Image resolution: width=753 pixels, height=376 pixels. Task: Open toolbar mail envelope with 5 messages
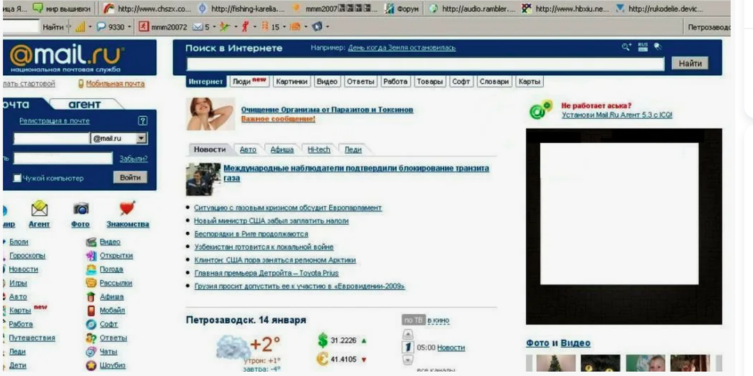(197, 27)
